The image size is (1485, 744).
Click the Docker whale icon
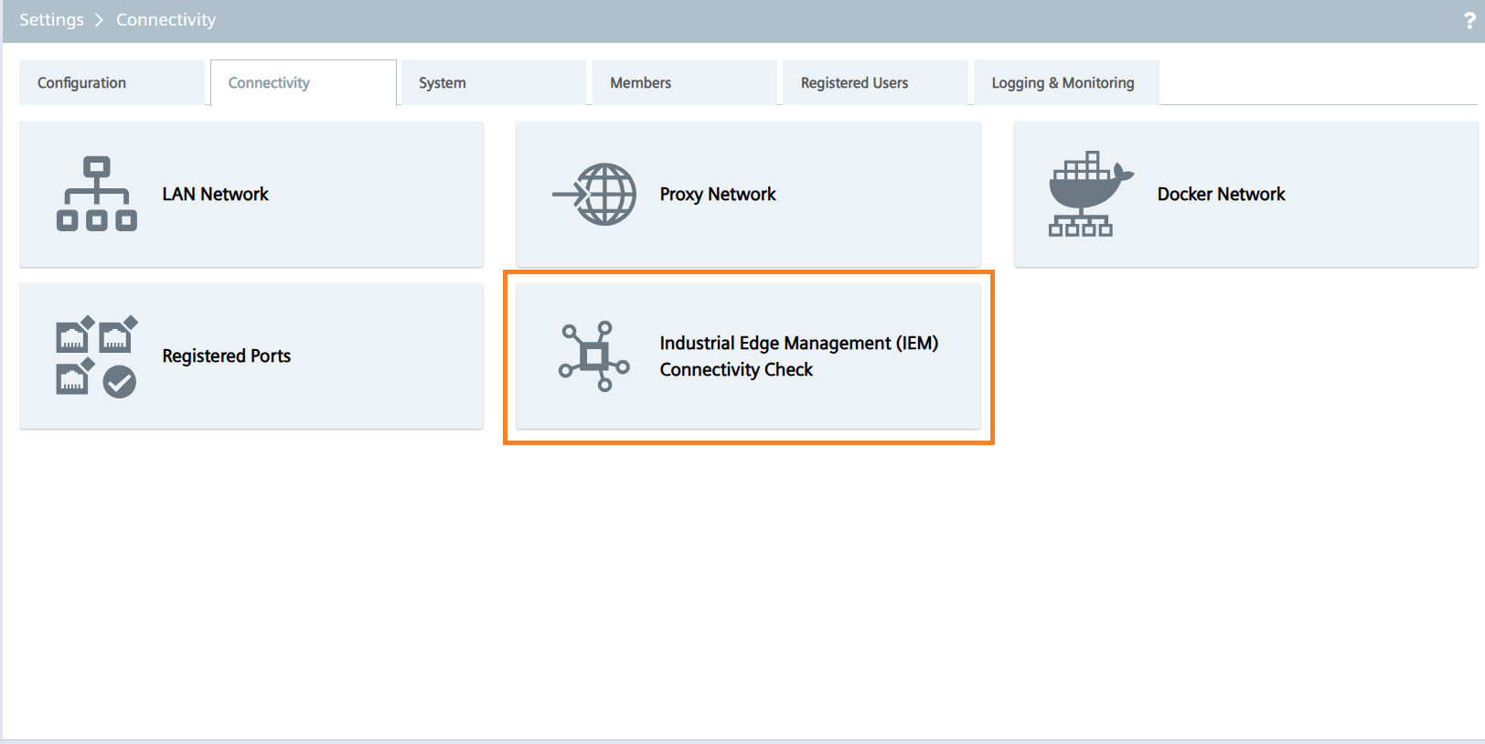pos(1087,194)
